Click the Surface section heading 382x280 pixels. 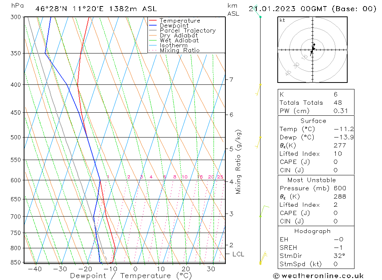click(313, 121)
